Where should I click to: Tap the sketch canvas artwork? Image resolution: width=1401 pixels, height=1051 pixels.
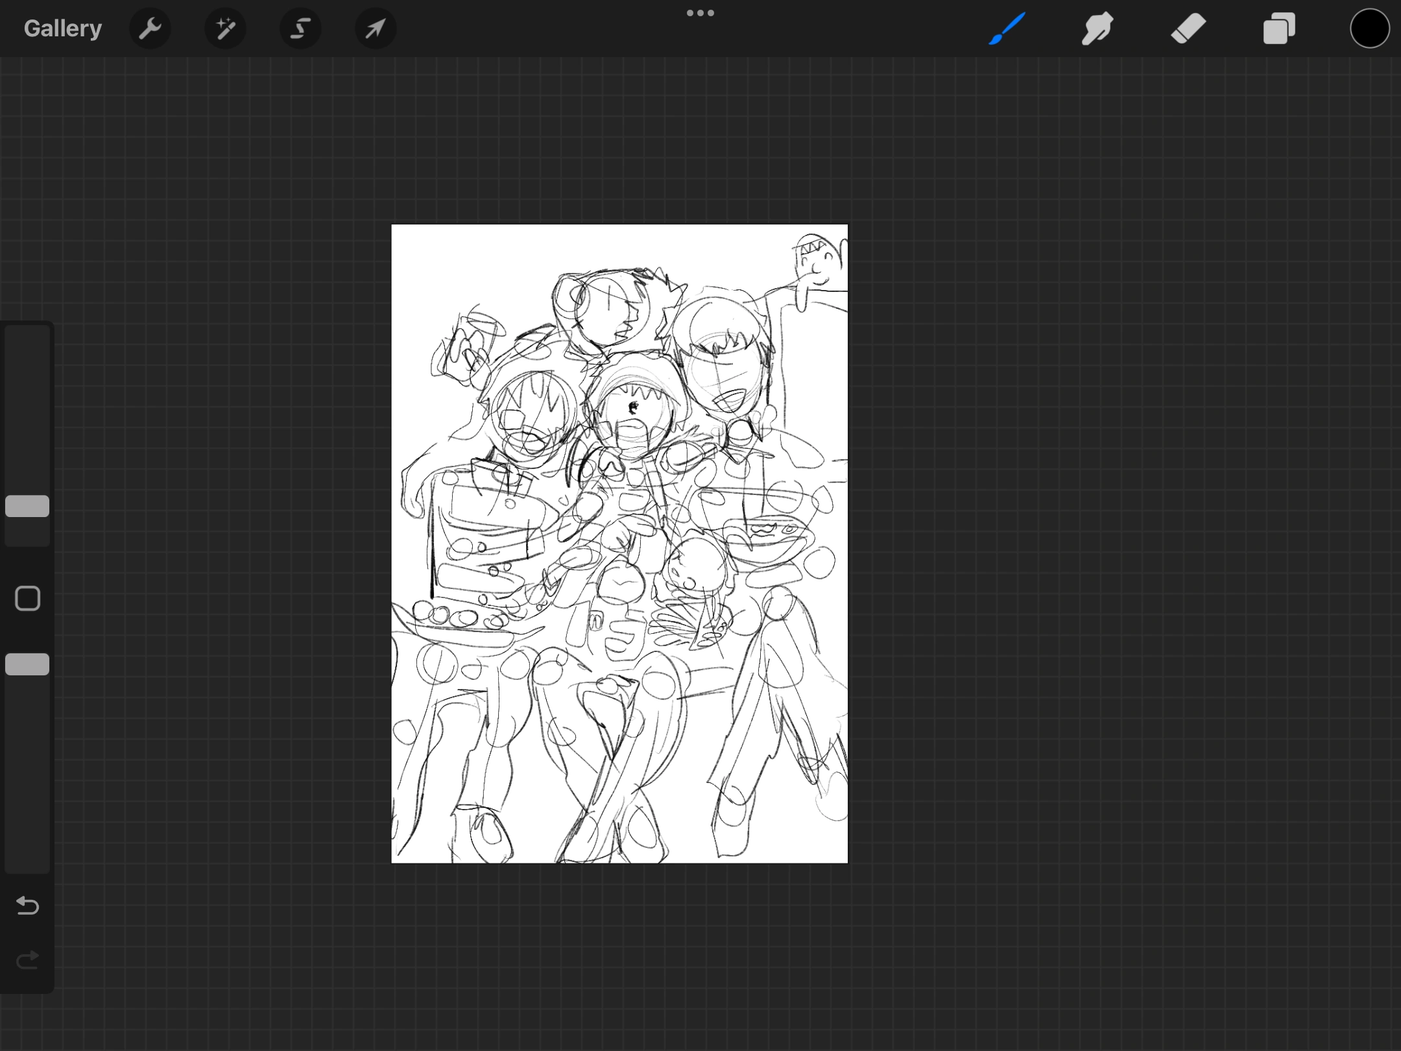pyautogui.click(x=619, y=544)
